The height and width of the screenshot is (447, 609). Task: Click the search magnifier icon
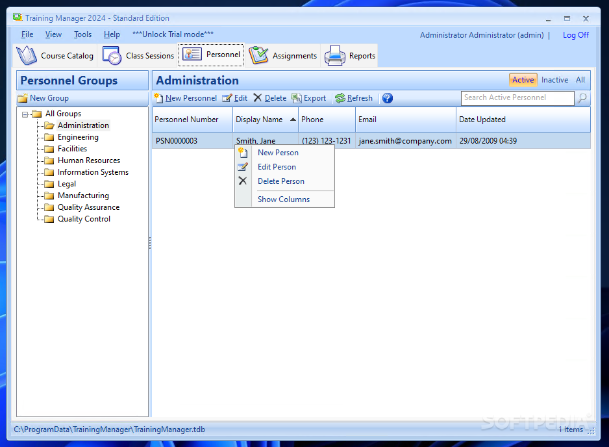tap(582, 98)
